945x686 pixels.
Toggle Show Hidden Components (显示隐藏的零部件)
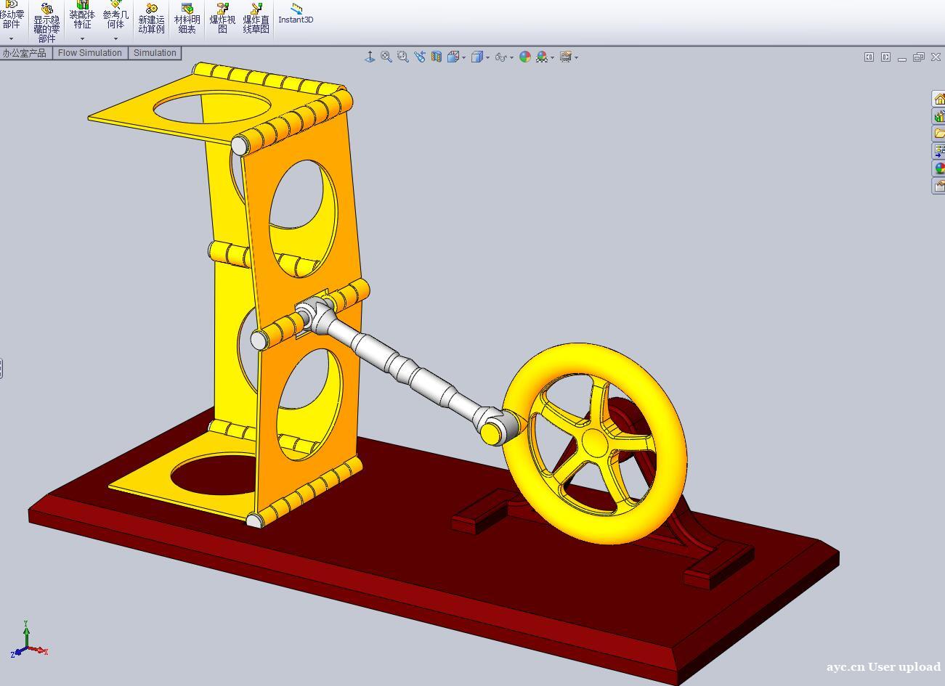tap(46, 22)
